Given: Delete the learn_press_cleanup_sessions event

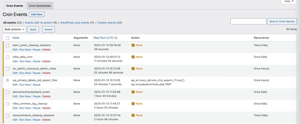Looking at the screenshot, I should [x=46, y=50].
